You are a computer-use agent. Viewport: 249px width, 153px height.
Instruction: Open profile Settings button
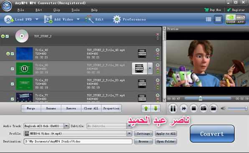[x=143, y=133]
